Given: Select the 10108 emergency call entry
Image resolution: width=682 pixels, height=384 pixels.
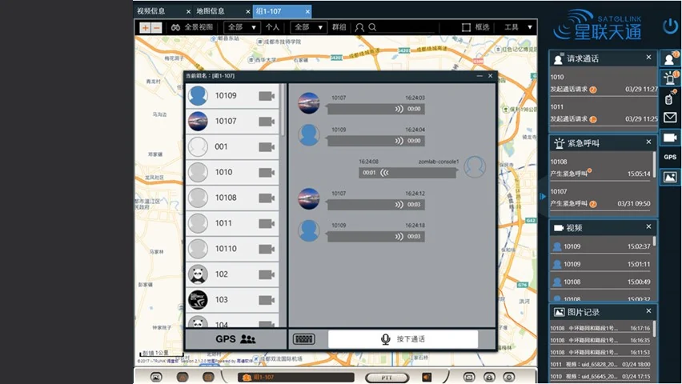Looking at the screenshot, I should [600, 168].
